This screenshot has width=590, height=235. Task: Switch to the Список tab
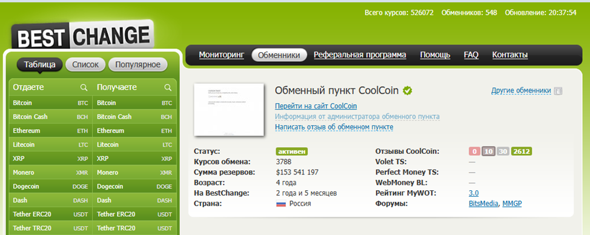pos(85,65)
